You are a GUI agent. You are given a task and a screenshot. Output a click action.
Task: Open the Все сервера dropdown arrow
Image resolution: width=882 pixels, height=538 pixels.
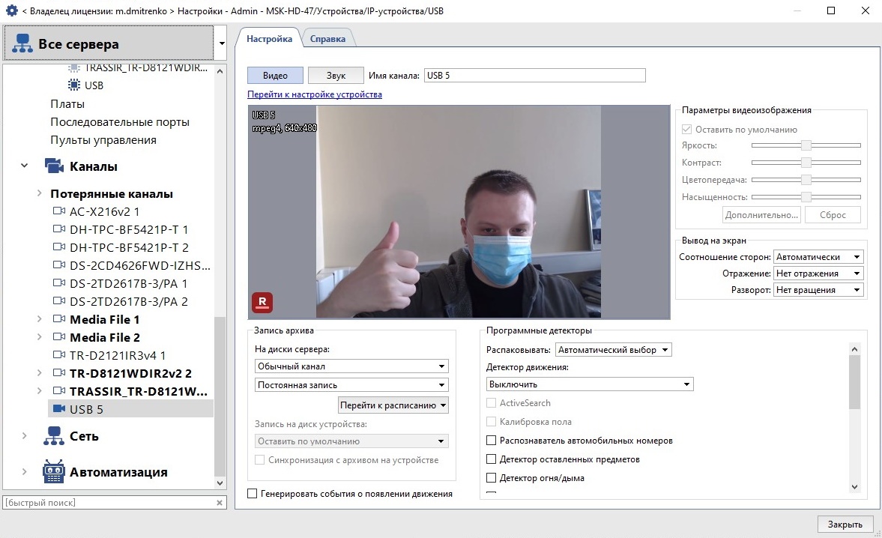pos(222,43)
